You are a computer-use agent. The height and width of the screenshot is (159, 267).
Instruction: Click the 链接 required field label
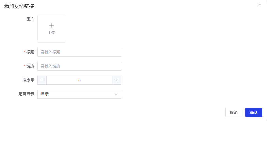[x=30, y=66]
